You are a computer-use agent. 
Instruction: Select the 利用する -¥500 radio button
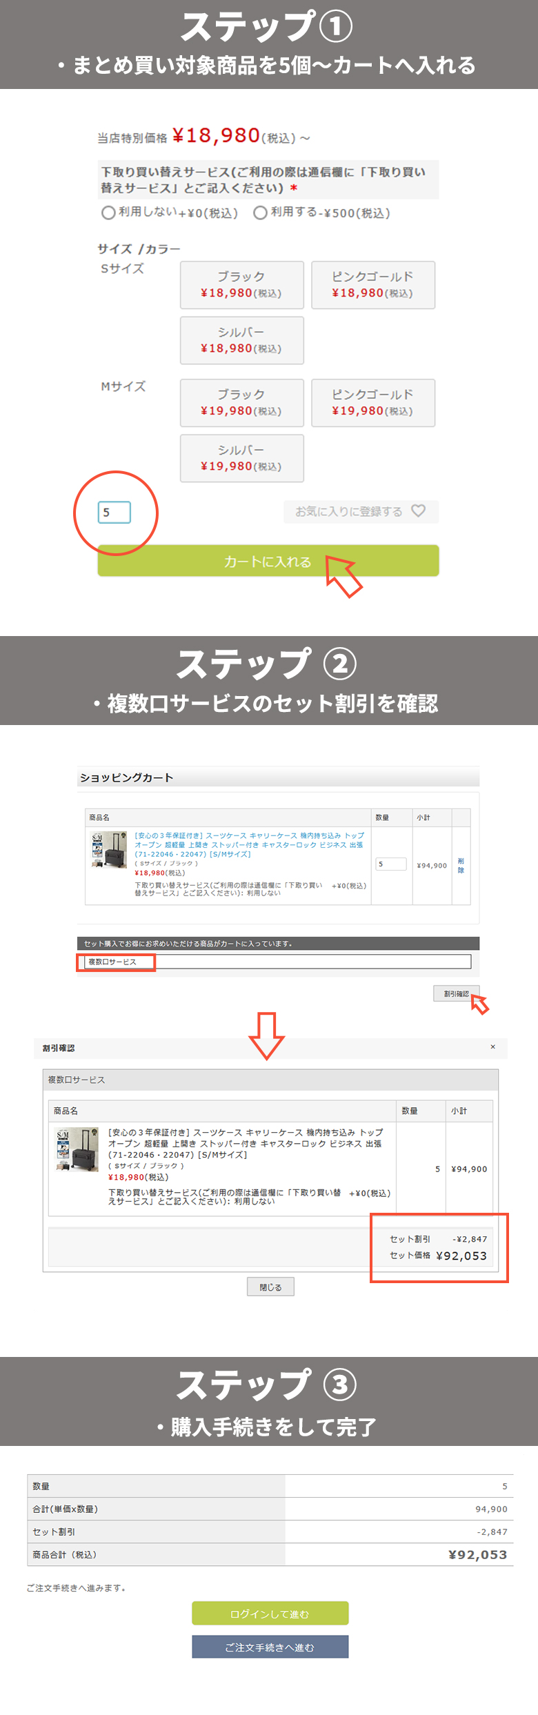(260, 212)
